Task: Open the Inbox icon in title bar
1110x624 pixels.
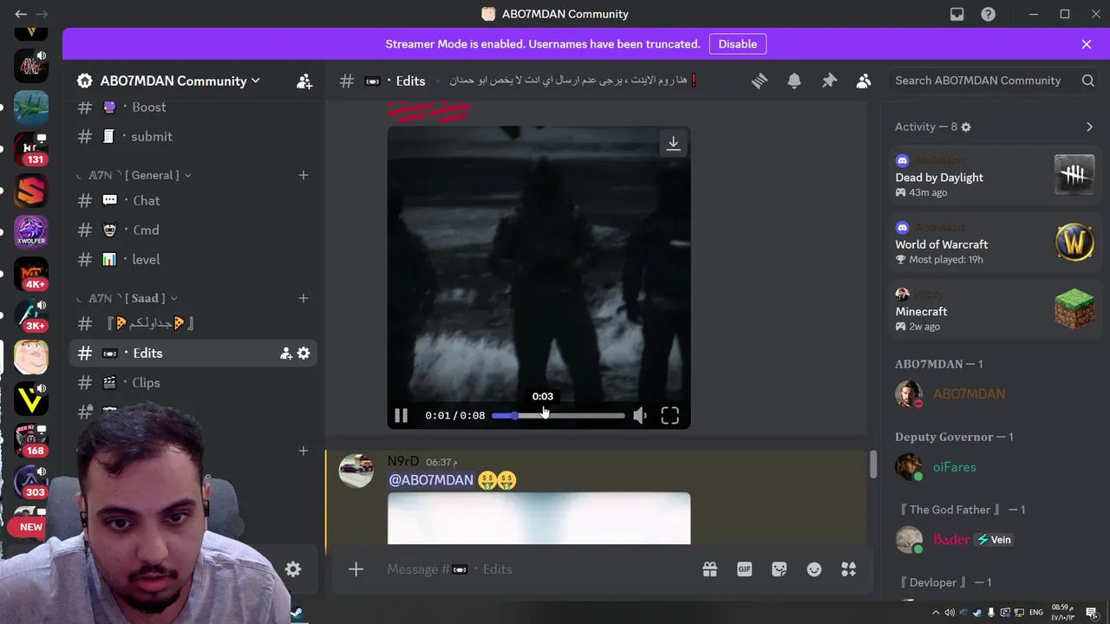Action: [x=957, y=14]
